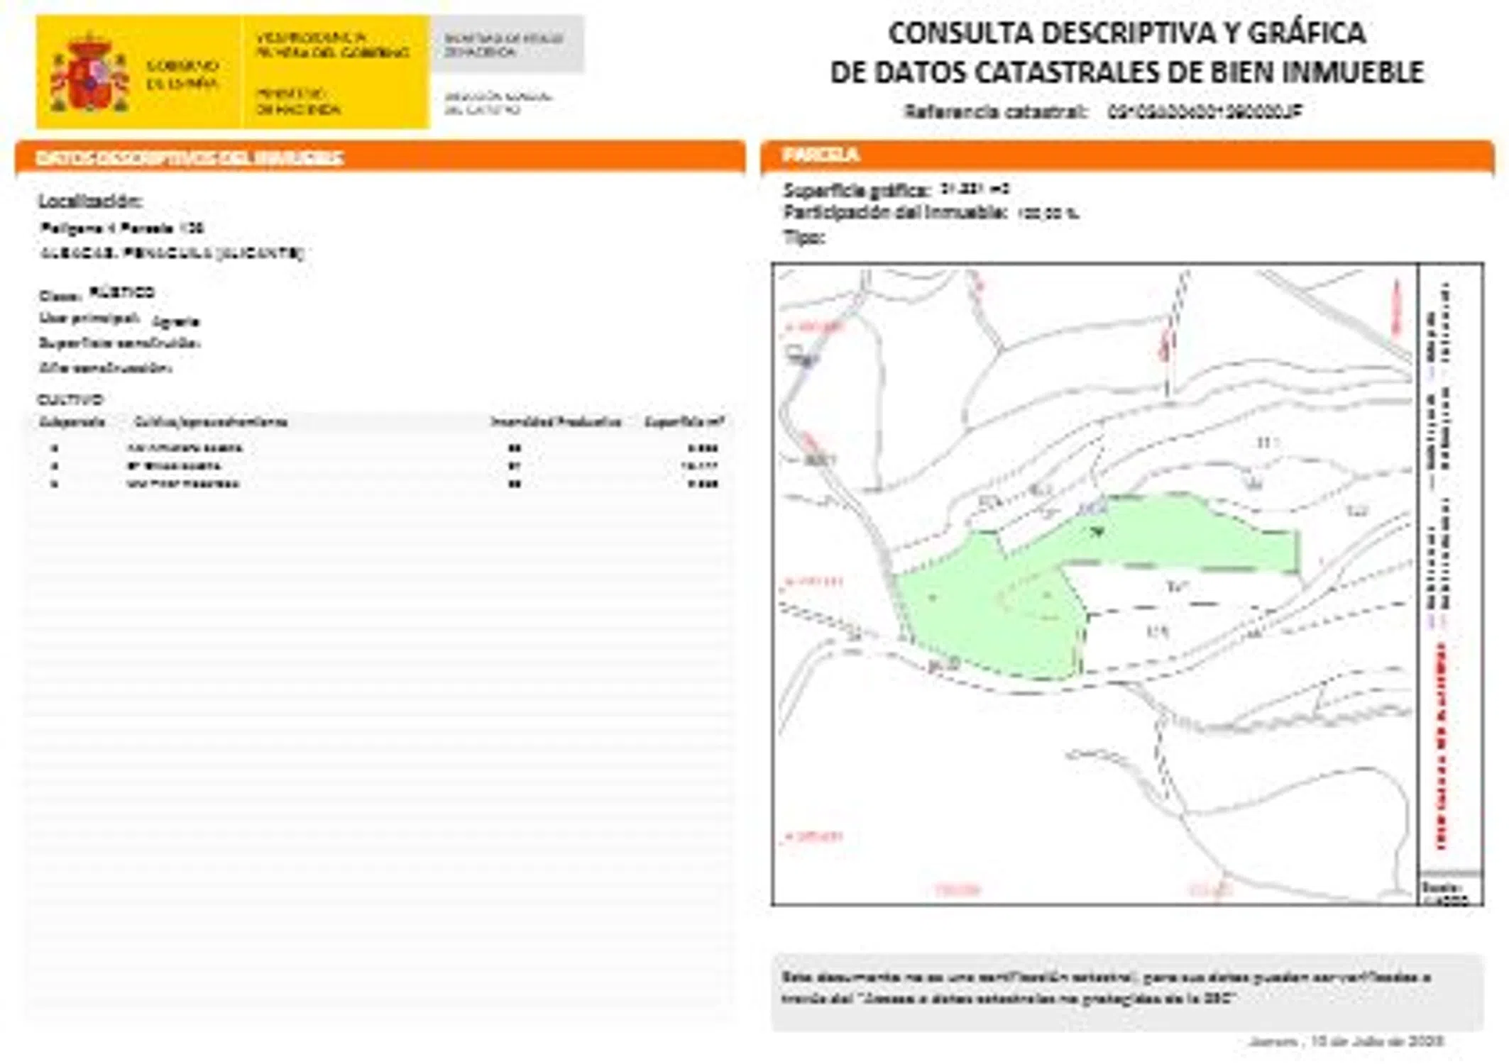
Task: Click the Referencia catastral code value
Action: coord(1205,111)
